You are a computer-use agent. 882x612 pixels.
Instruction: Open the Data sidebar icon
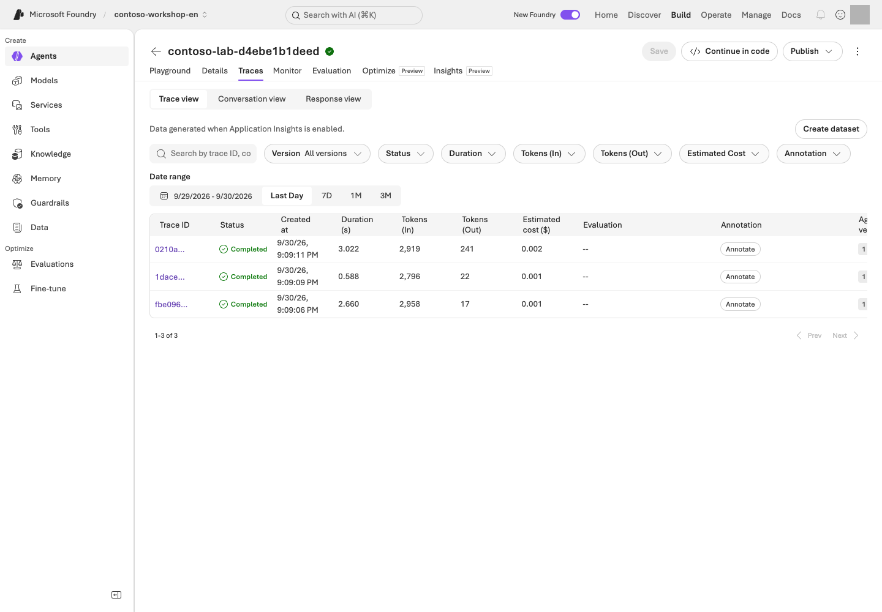[x=17, y=227]
